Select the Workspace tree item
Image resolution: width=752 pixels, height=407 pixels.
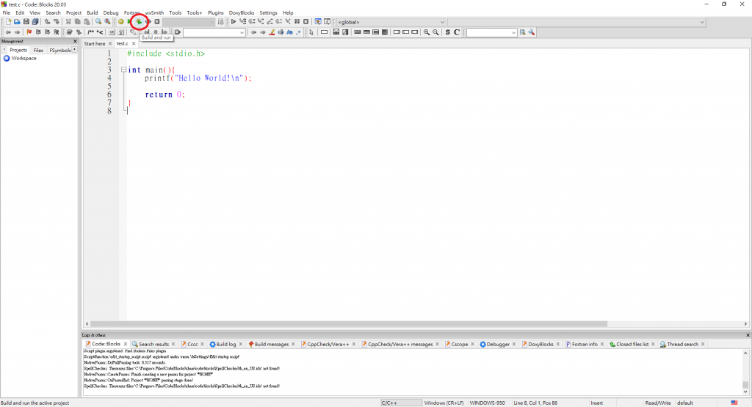tap(23, 59)
